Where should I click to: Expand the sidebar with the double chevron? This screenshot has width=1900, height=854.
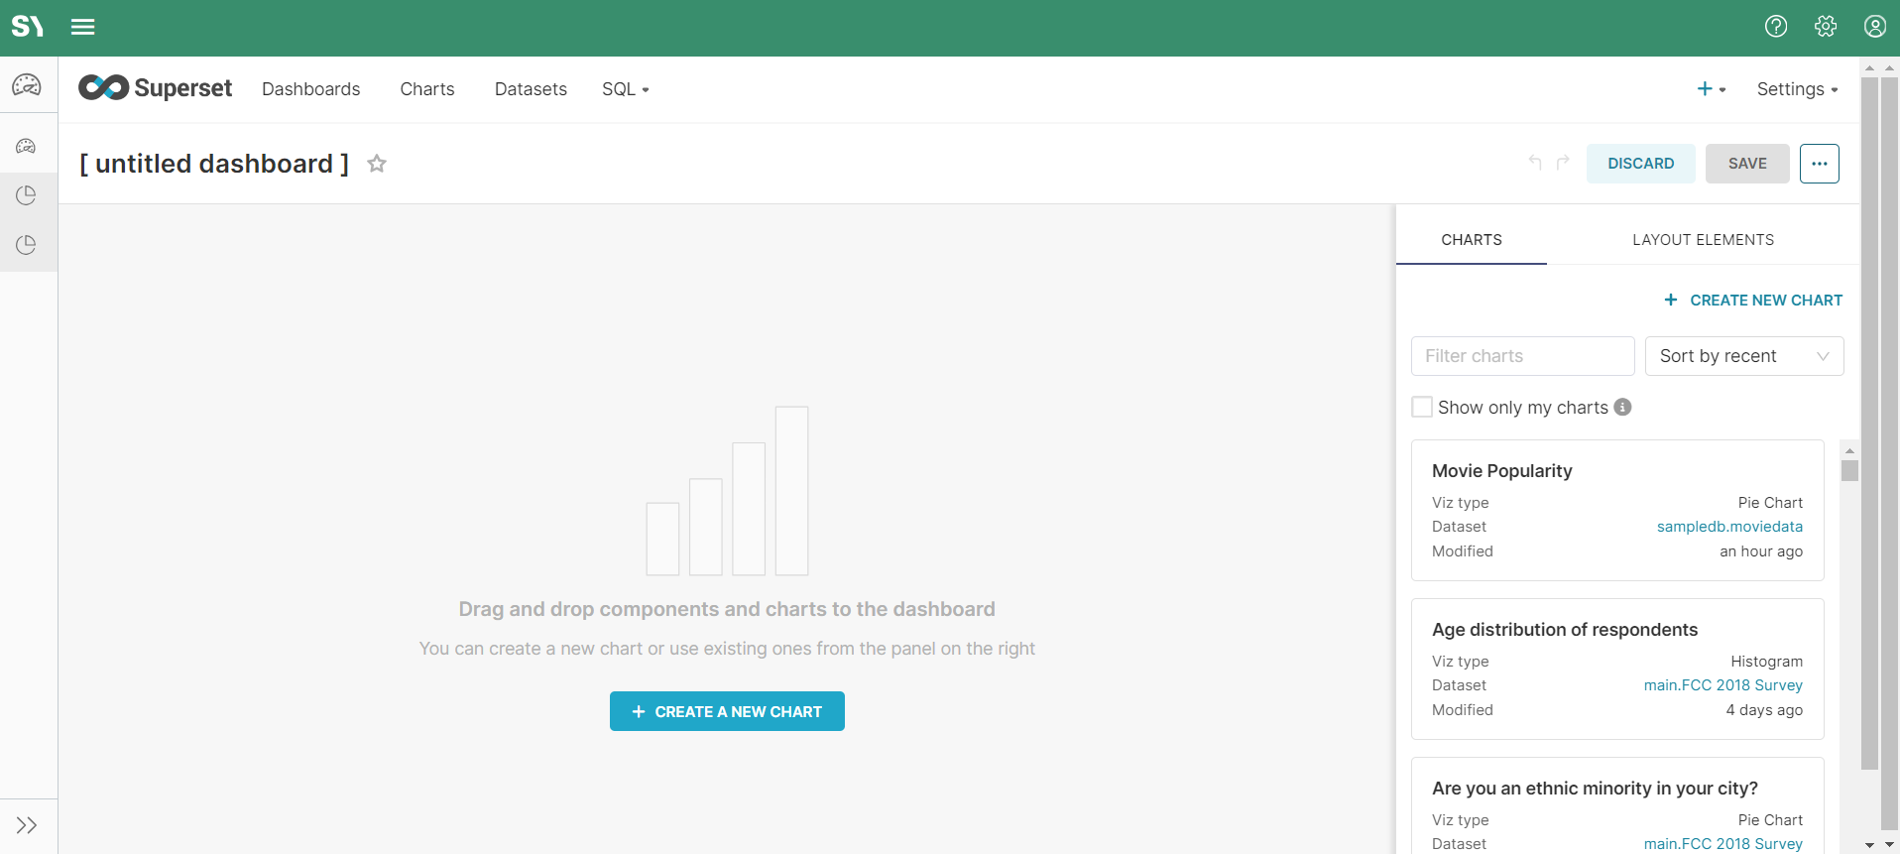pos(27,825)
